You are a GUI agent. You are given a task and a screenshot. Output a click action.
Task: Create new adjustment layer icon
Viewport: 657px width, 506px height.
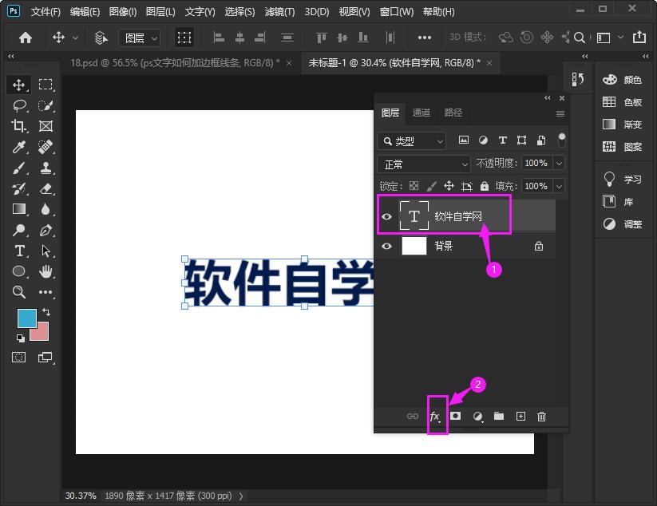[477, 417]
